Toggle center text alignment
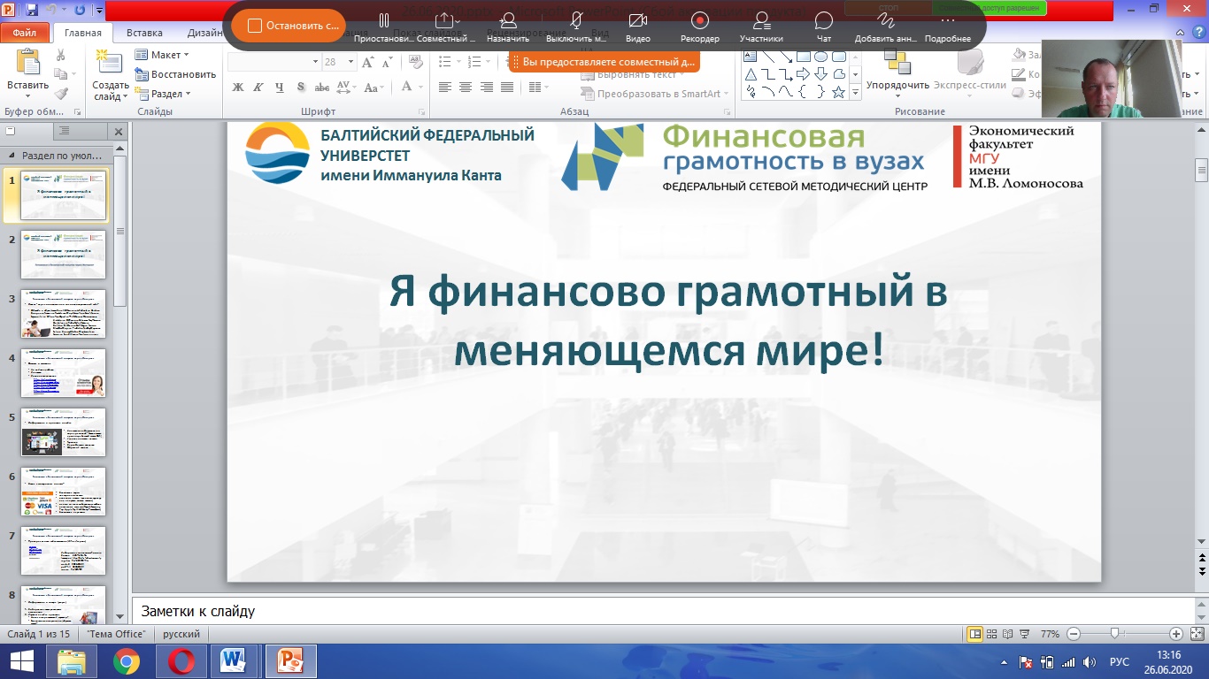 click(466, 87)
